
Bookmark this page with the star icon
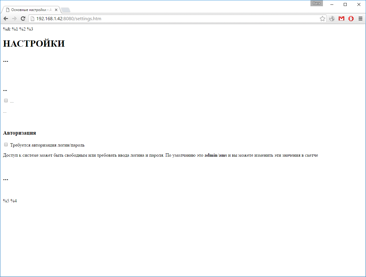(x=322, y=19)
